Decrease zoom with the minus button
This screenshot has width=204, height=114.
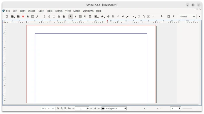(x=48, y=108)
